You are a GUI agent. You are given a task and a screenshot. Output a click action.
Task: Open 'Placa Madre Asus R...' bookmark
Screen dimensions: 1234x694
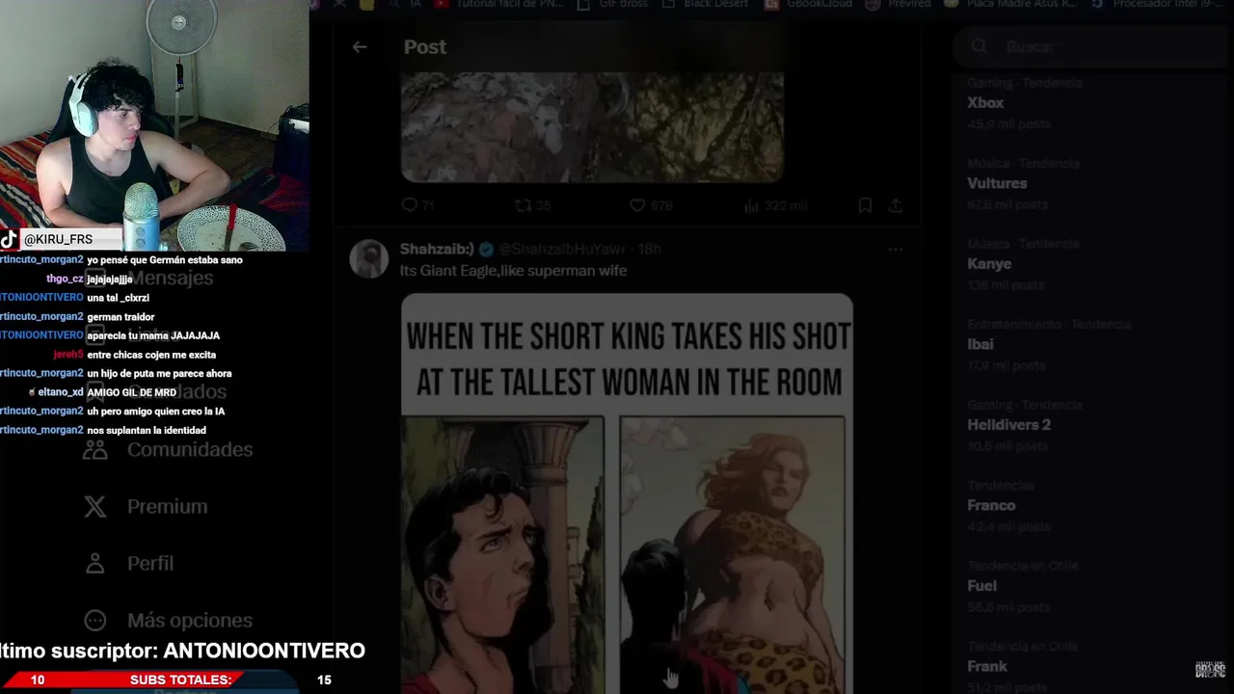coord(1011,5)
